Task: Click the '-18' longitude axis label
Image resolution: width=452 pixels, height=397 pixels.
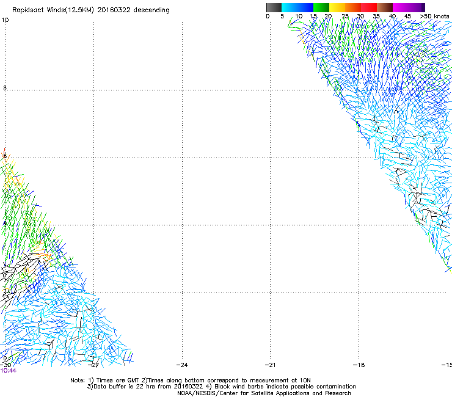Action: [359, 365]
